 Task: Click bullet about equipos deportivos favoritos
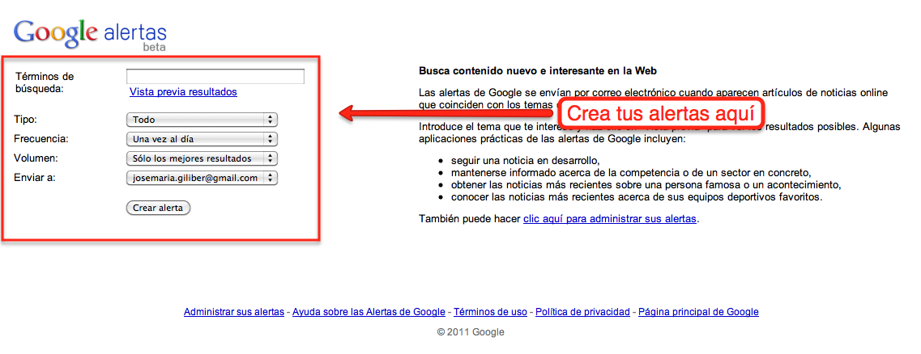pyautogui.click(x=637, y=197)
